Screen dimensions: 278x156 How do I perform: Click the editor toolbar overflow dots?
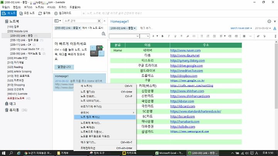[275, 36]
